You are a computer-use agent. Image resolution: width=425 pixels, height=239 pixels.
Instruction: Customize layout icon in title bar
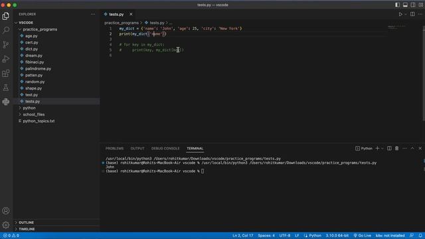click(x=420, y=5)
